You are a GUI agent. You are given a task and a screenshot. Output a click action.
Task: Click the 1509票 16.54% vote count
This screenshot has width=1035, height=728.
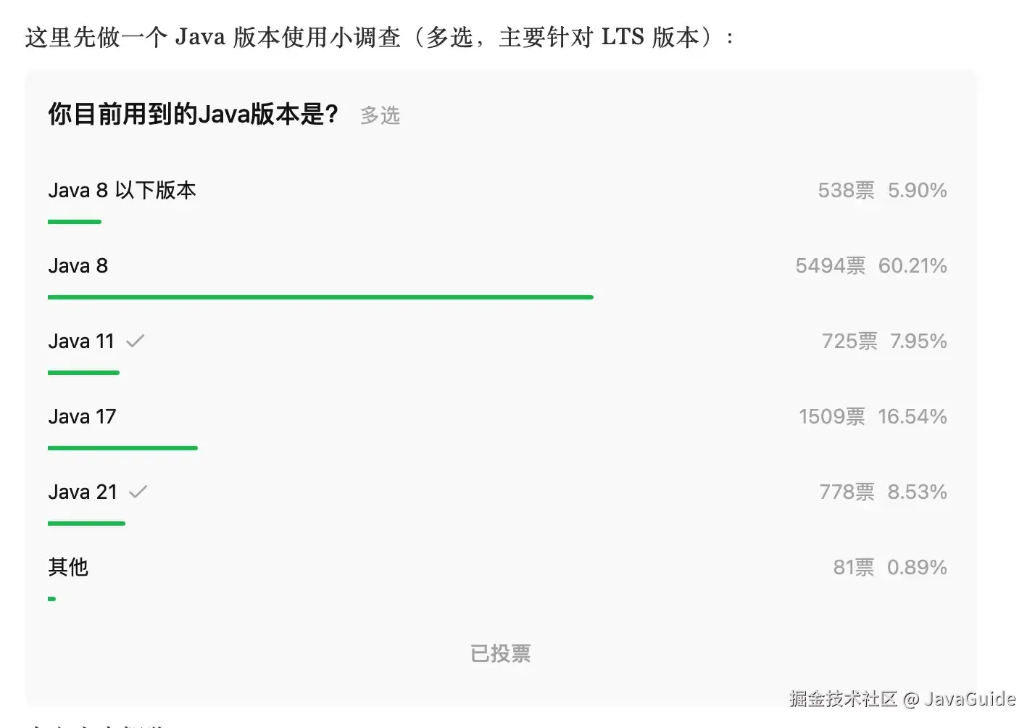point(872,417)
